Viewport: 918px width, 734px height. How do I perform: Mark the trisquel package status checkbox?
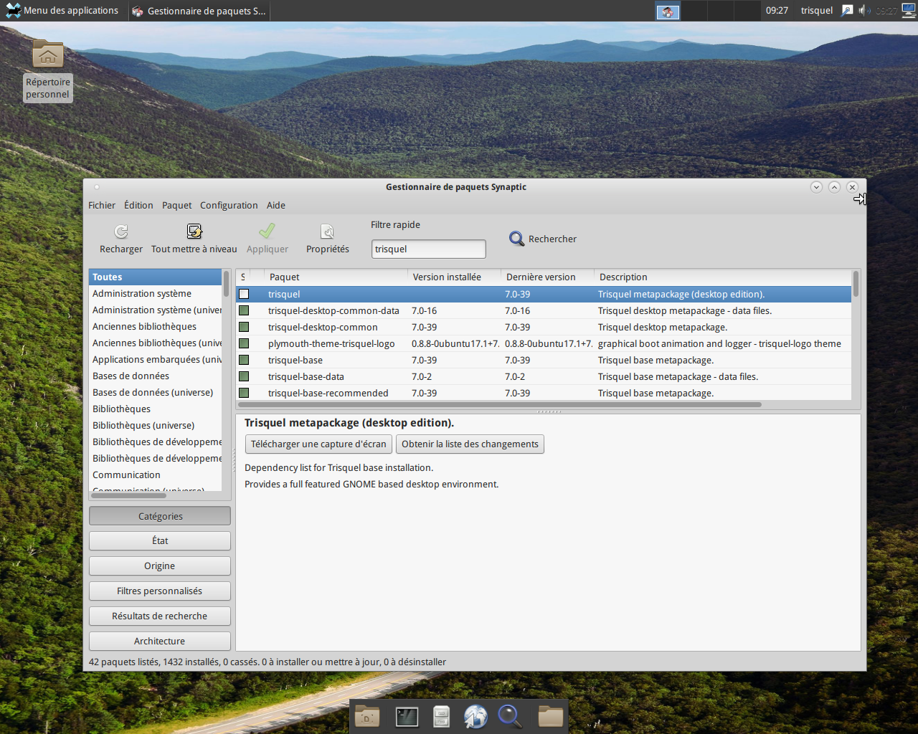click(244, 294)
